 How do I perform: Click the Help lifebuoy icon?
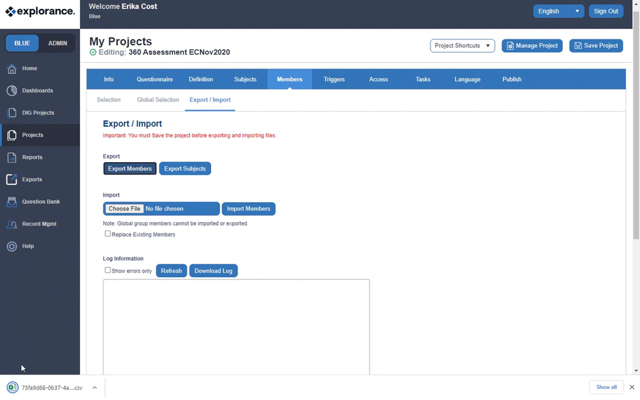coord(12,246)
